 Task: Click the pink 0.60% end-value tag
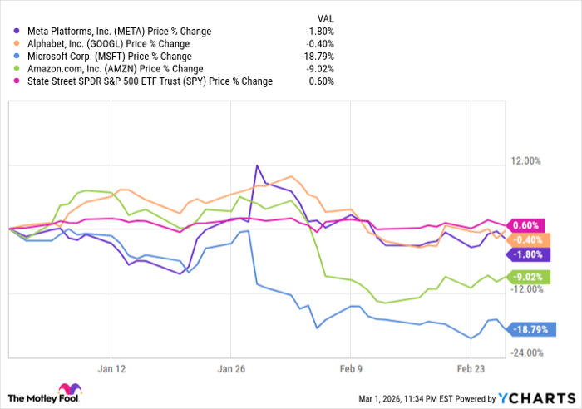pyautogui.click(x=526, y=225)
